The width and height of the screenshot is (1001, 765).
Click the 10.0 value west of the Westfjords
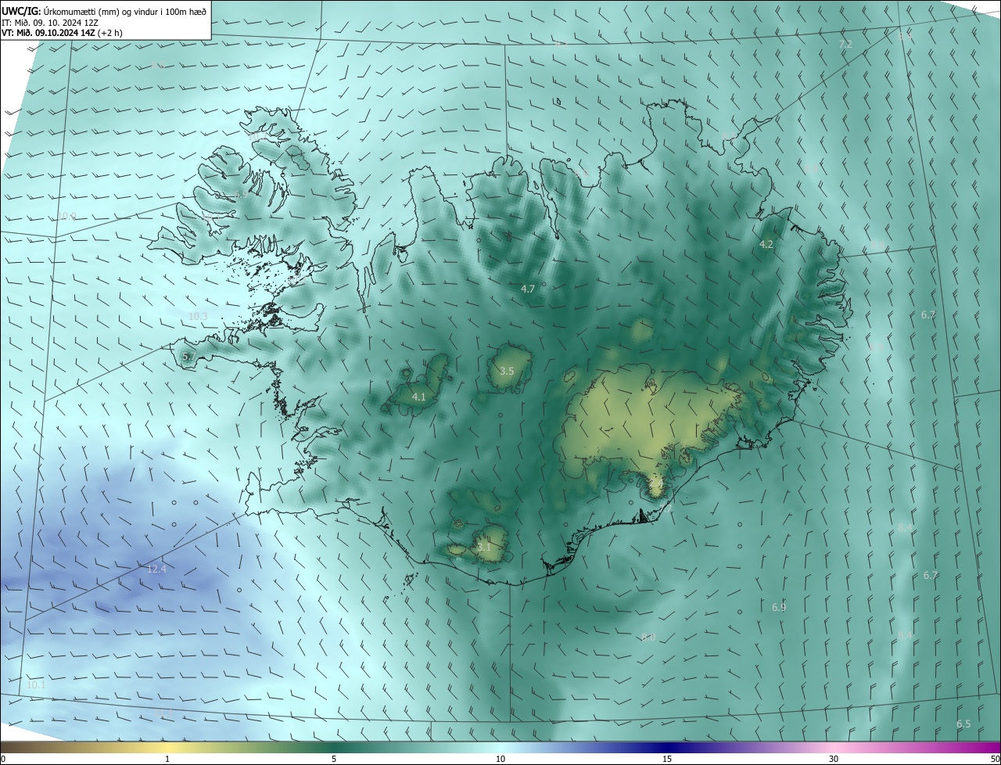pyautogui.click(x=66, y=216)
